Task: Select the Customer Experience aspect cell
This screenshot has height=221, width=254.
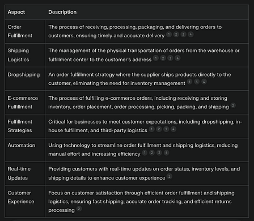Action: tap(25, 201)
